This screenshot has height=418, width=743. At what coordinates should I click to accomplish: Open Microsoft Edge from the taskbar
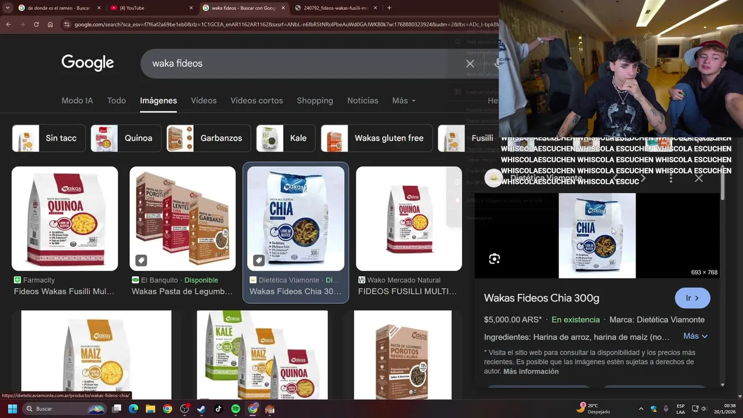pyautogui.click(x=134, y=409)
